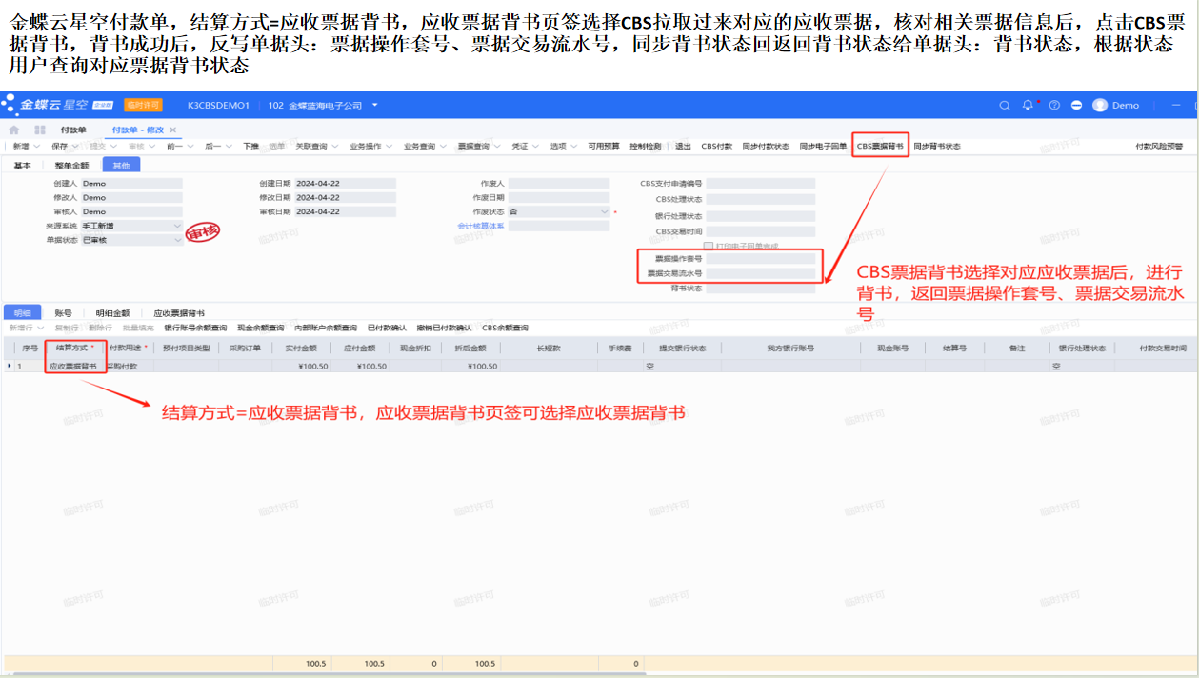1199x678 pixels.
Task: Expand the 新增 dropdown arrow
Action: click(37, 146)
